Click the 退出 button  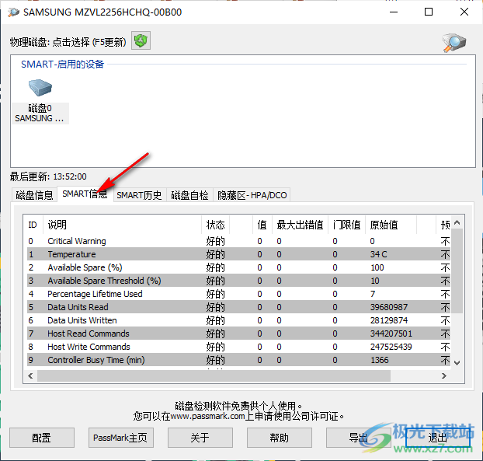pos(438,437)
